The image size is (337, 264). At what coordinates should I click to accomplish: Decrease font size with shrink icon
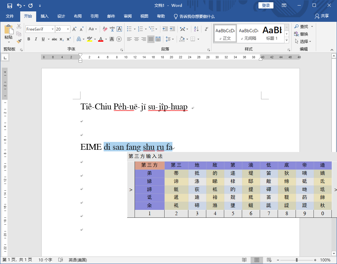point(81,29)
